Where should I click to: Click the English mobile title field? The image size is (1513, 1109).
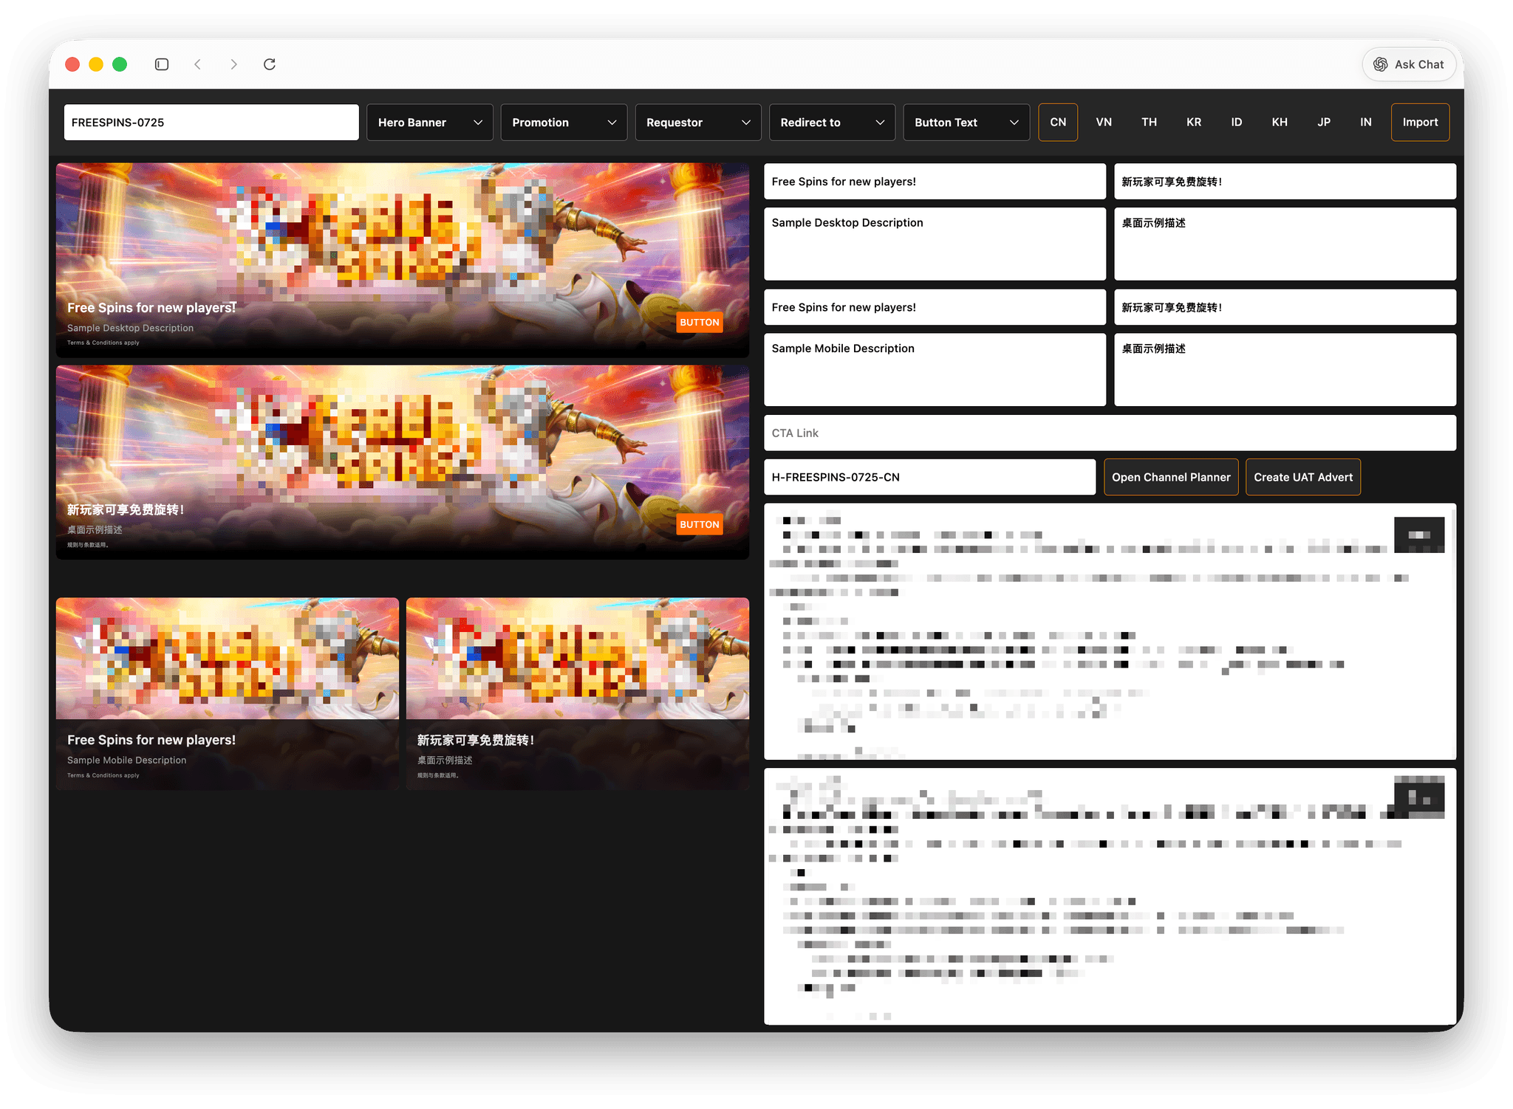(x=935, y=307)
